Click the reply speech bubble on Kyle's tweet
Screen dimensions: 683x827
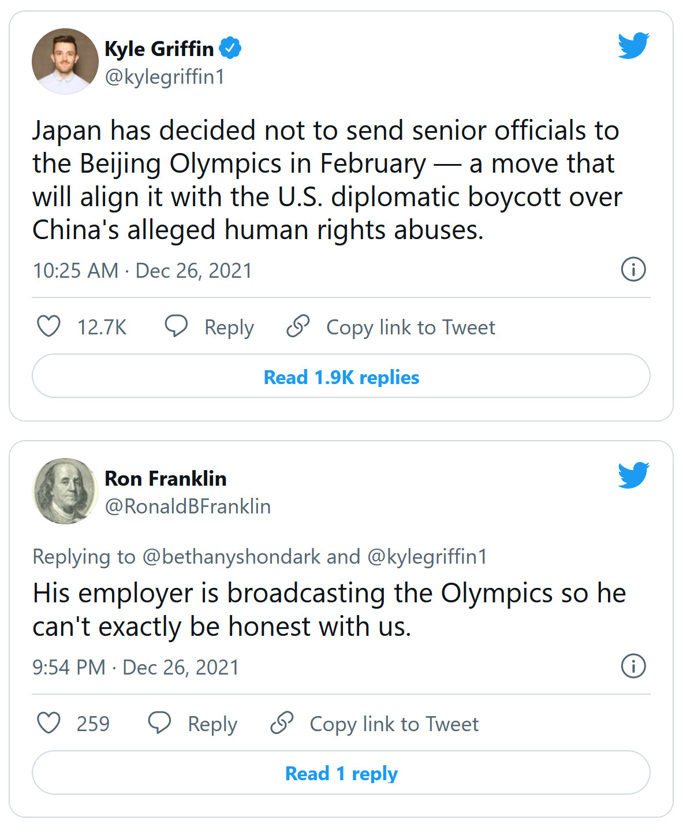(176, 326)
